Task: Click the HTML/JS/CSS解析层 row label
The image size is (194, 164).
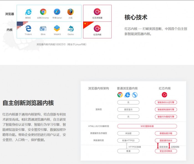Action: coord(98,126)
